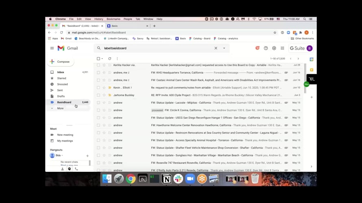Open Chrome File menu

coord(71,19)
